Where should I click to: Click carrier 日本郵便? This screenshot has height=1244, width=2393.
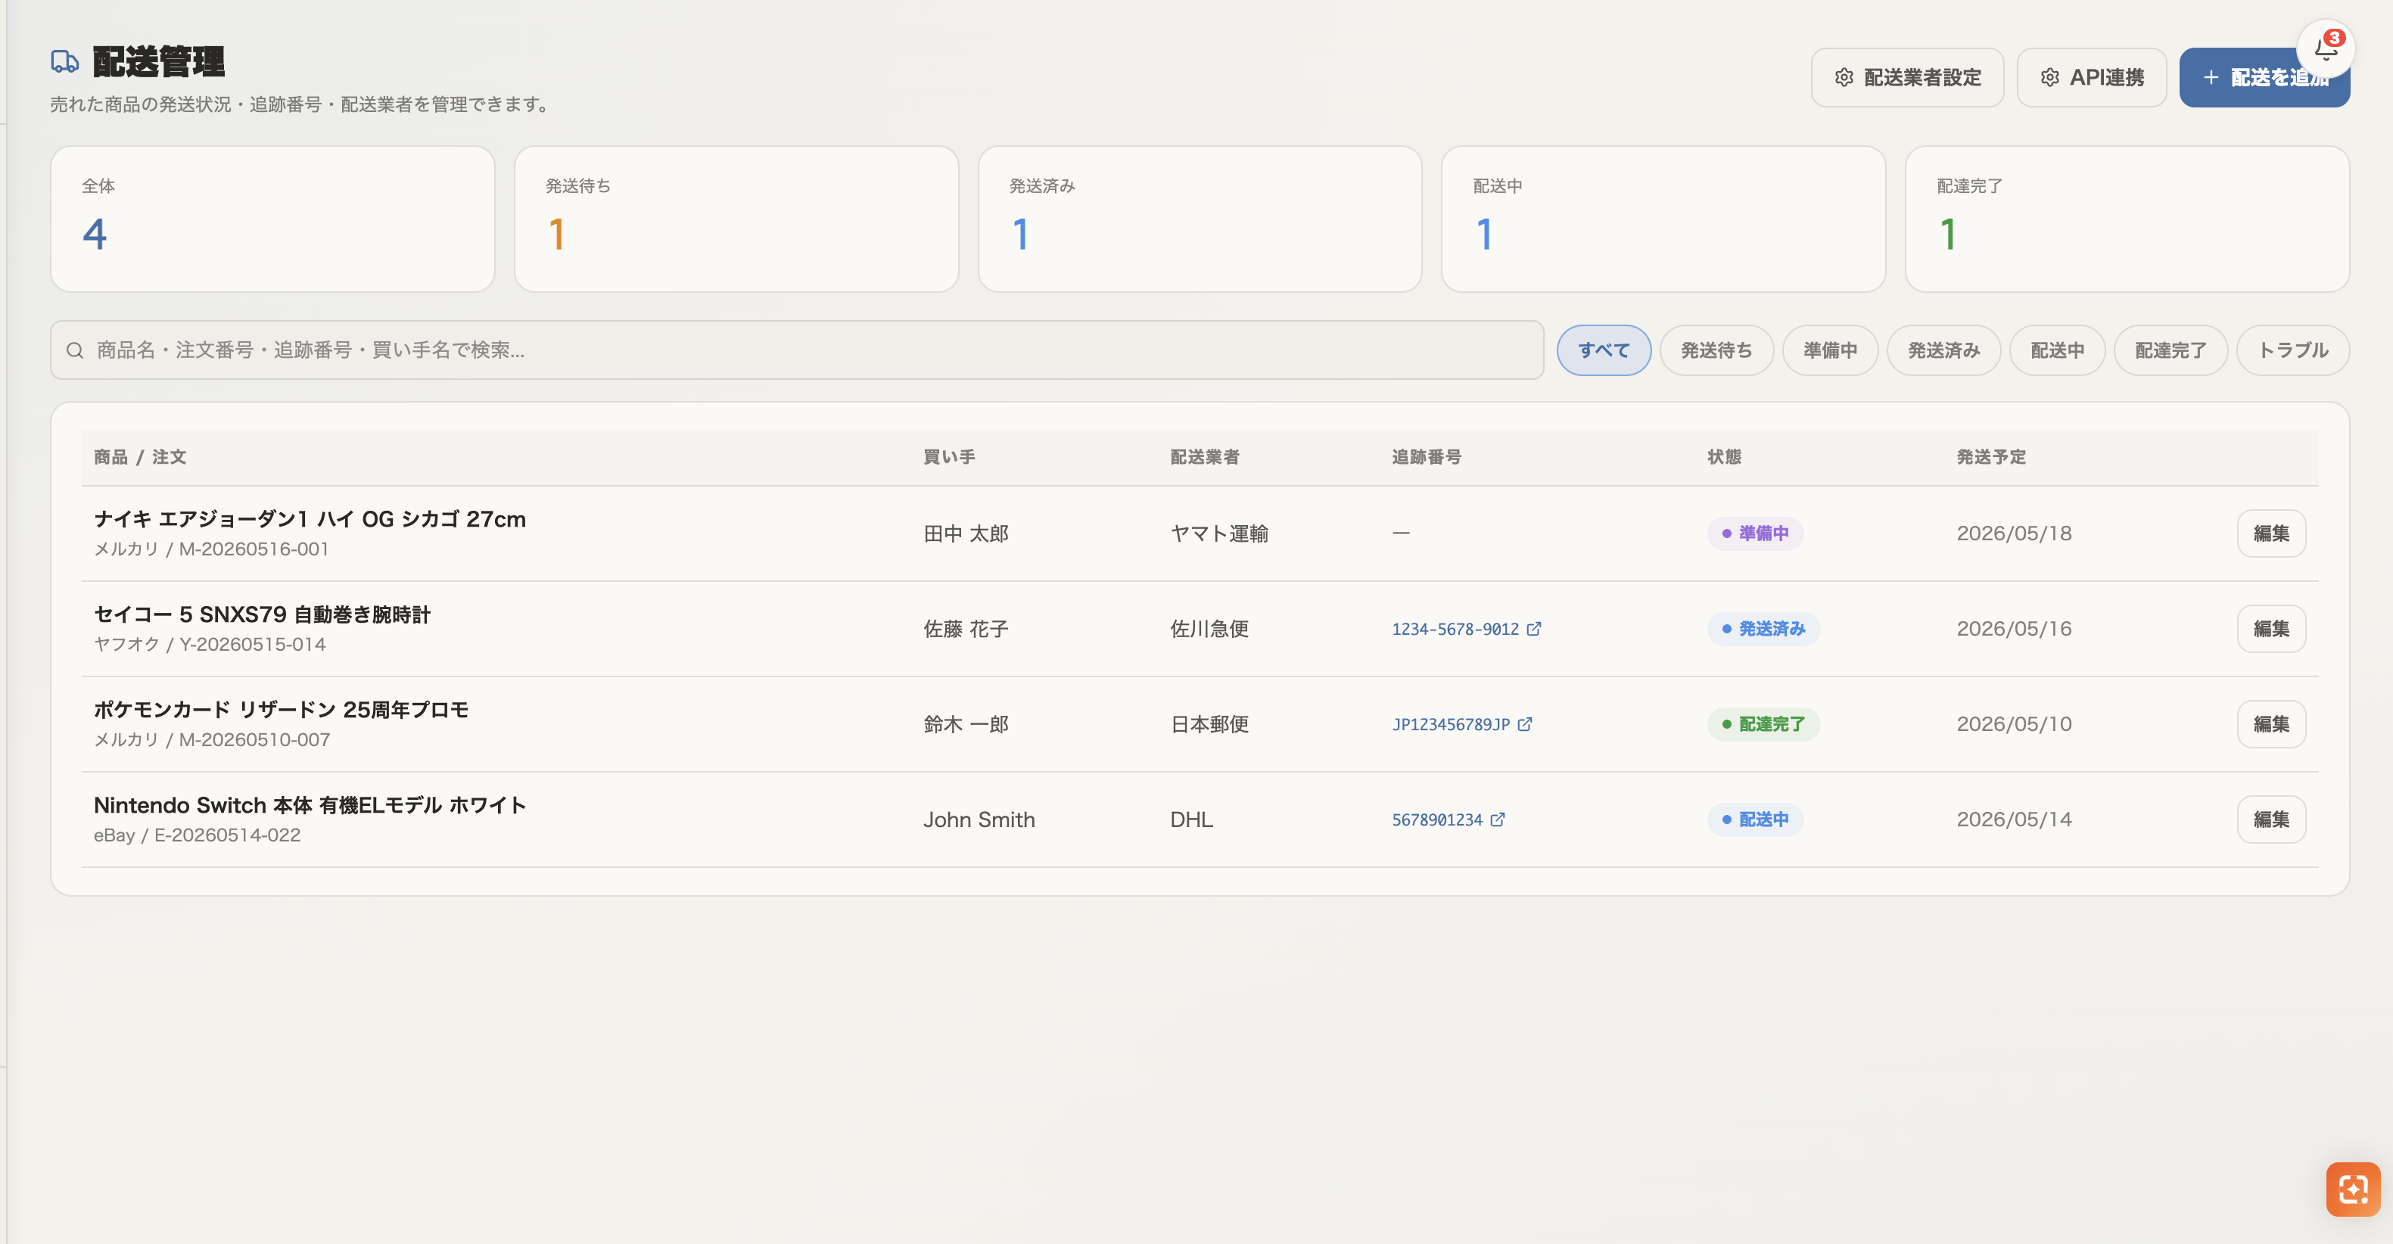pyautogui.click(x=1209, y=723)
